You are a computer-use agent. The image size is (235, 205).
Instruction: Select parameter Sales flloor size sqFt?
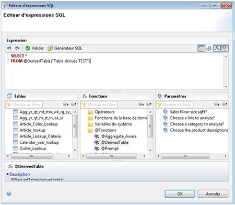coord(189,112)
